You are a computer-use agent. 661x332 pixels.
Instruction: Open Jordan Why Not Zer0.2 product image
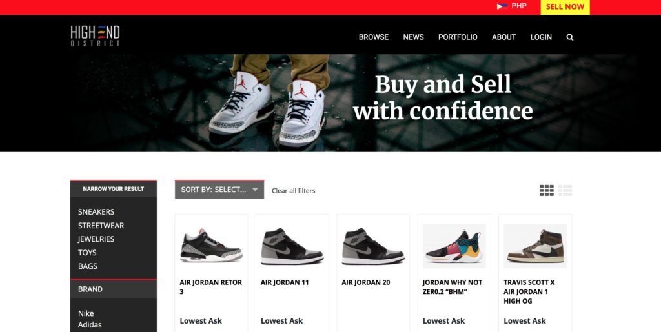(x=454, y=246)
